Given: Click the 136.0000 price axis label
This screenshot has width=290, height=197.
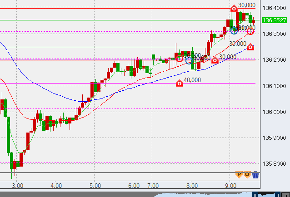Looking at the screenshot, I should point(274,112).
